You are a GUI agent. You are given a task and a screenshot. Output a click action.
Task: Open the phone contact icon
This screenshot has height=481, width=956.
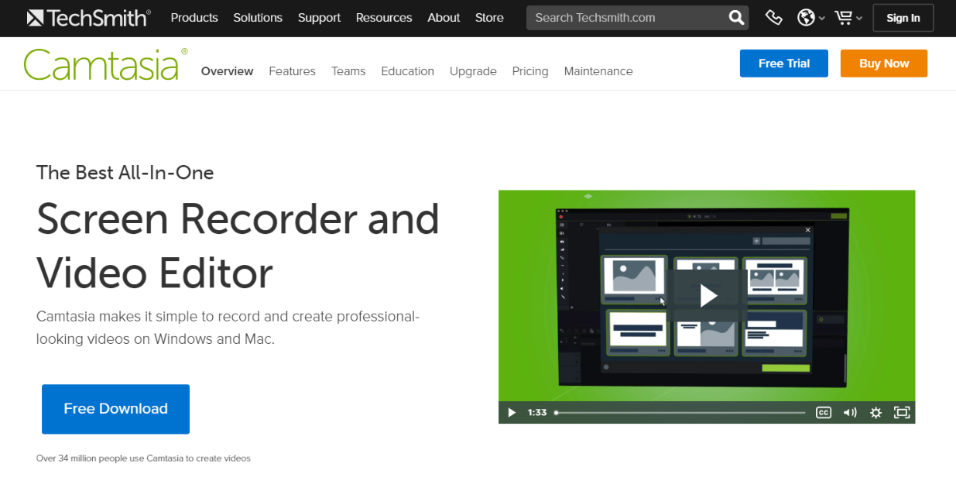[x=773, y=18]
